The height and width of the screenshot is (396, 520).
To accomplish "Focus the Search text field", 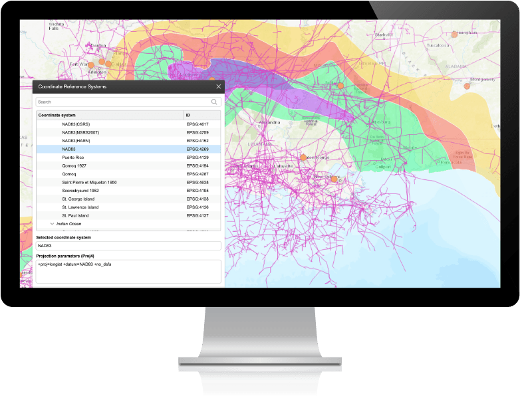I will point(123,102).
